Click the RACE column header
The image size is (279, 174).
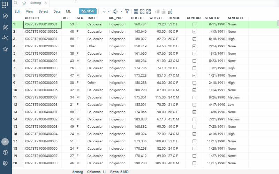tap(92, 18)
